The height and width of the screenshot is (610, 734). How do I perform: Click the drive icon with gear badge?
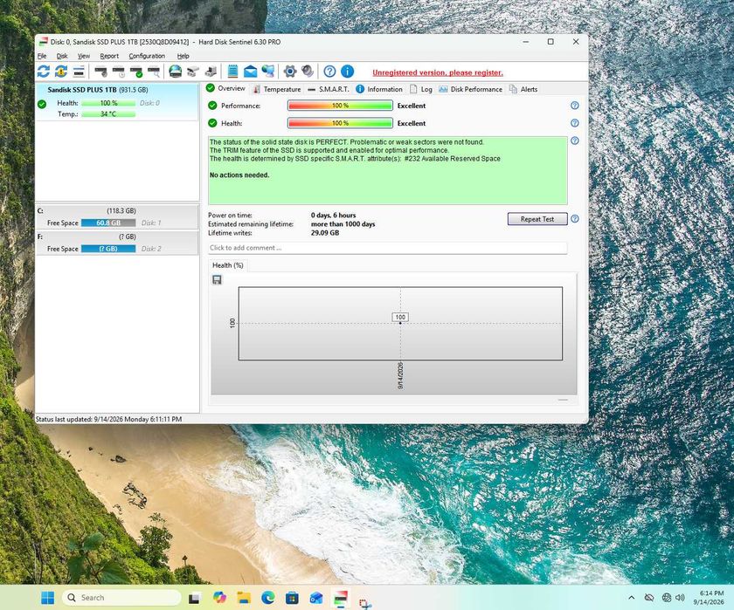pos(100,72)
